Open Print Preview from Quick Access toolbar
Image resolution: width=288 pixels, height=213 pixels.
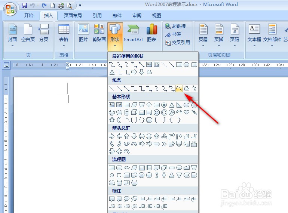tap(69, 6)
